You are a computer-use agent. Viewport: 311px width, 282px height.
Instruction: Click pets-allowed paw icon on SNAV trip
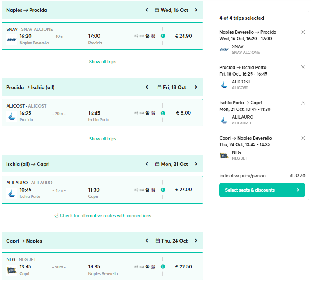147,36
